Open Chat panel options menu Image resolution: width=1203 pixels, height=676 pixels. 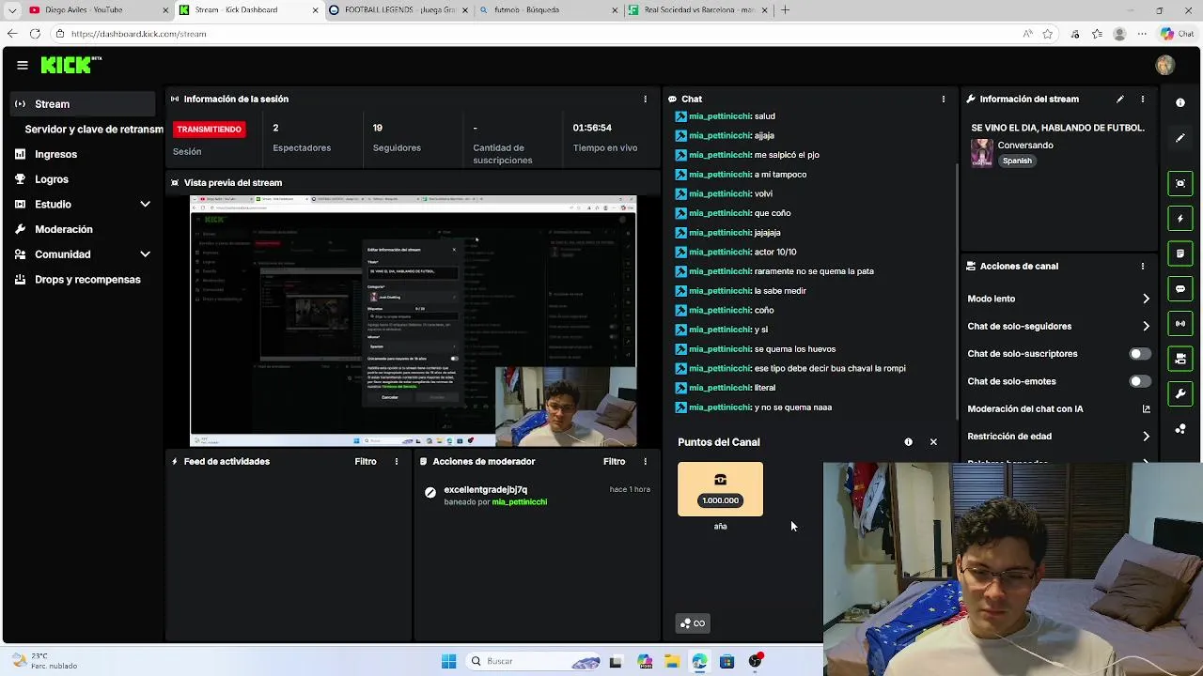944,99
